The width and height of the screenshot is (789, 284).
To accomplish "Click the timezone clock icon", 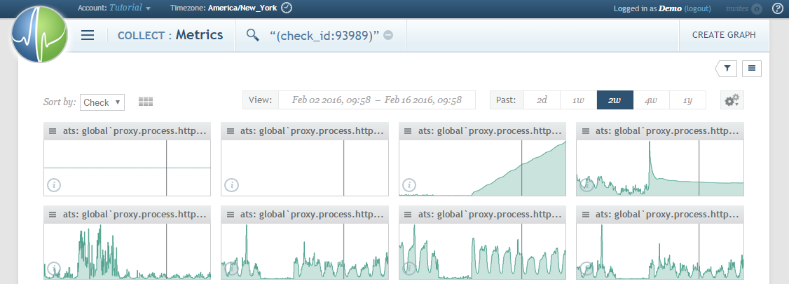I will click(x=287, y=8).
